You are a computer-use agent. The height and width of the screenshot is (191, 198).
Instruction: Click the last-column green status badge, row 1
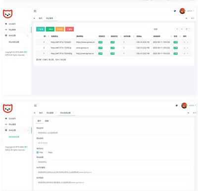[176, 53]
